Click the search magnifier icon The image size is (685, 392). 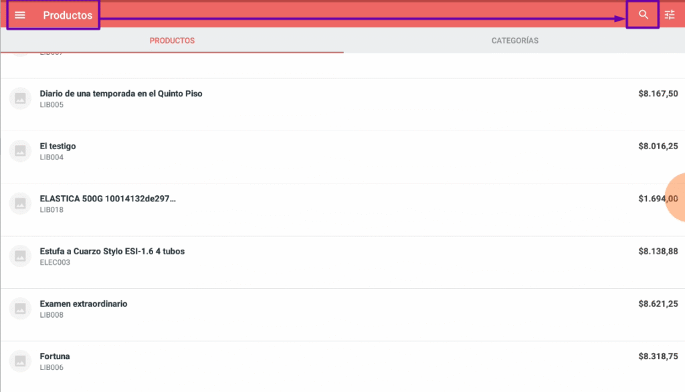click(x=643, y=15)
